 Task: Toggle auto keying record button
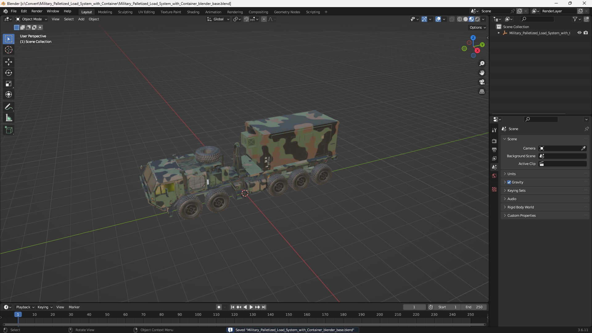point(219,307)
